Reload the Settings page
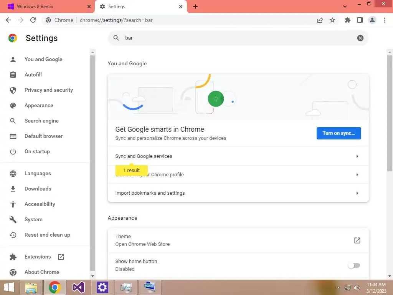Image resolution: width=393 pixels, height=295 pixels. 33,20
